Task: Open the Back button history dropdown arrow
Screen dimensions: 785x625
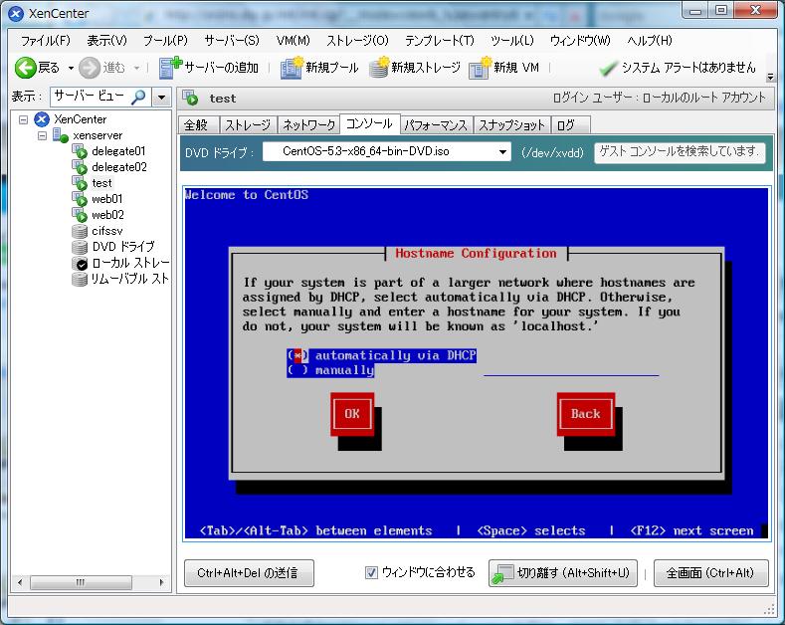Action: [x=71, y=68]
